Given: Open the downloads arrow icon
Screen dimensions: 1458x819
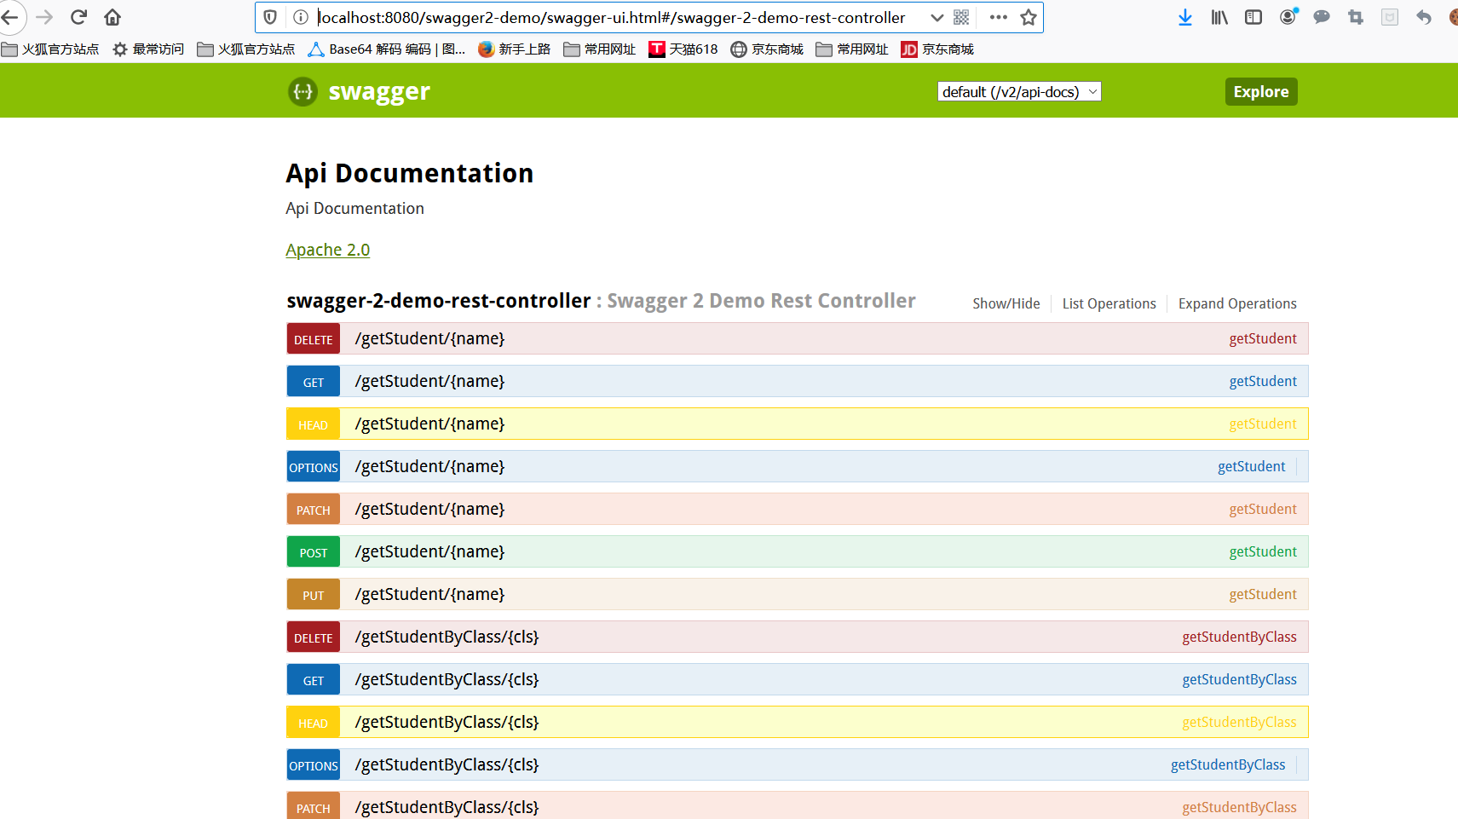Looking at the screenshot, I should (1184, 17).
